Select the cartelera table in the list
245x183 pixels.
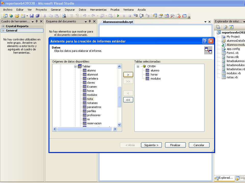tap(92, 79)
